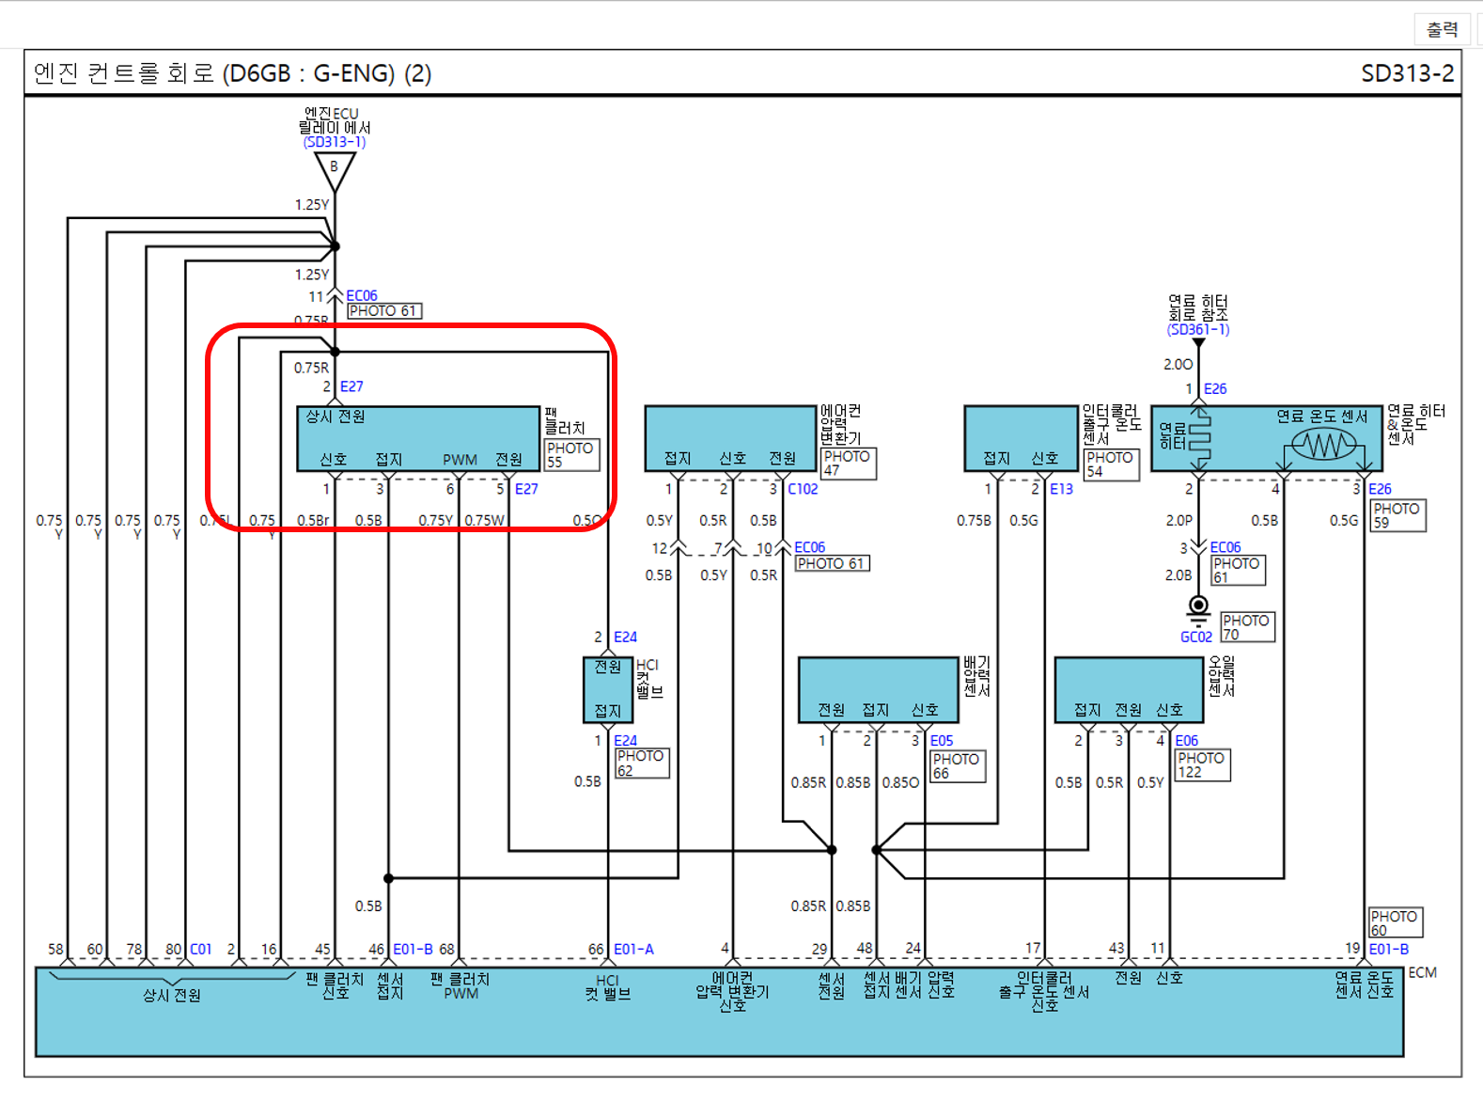Select the GC02 ground point symbol
The image size is (1483, 1102).
[1198, 608]
